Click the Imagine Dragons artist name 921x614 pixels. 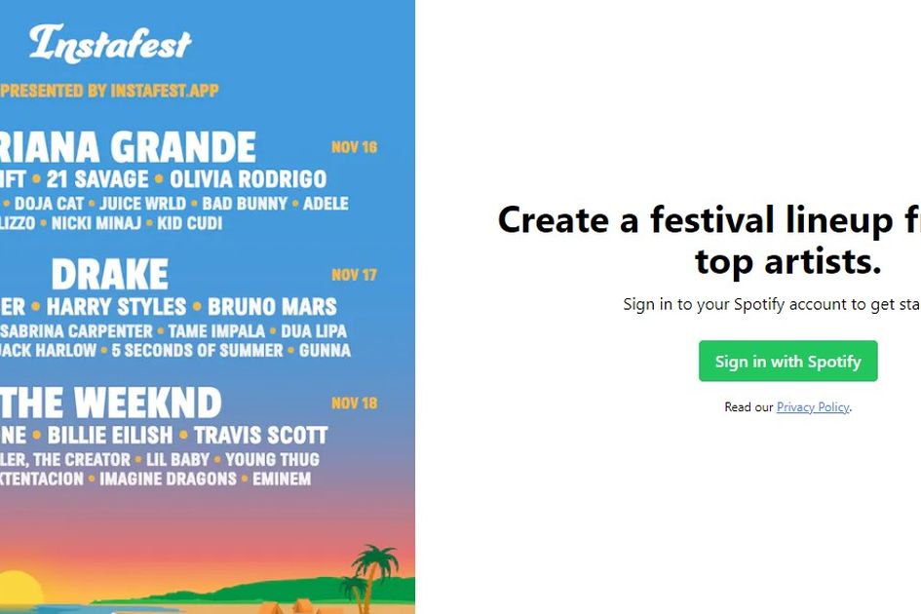click(168, 479)
